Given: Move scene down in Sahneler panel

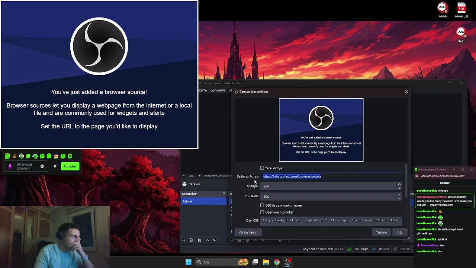Looking at the screenshot, I should [x=215, y=240].
